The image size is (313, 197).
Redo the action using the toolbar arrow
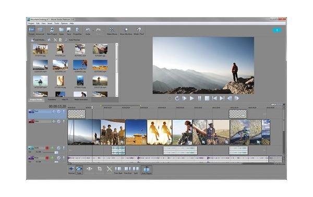coord(99,30)
